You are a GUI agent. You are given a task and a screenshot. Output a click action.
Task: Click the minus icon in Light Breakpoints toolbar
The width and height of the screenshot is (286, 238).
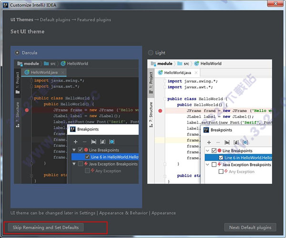point(218,143)
